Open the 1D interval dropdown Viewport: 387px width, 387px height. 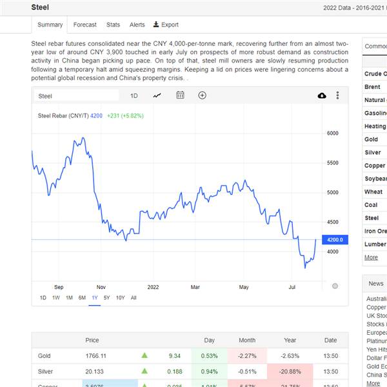[x=134, y=95]
